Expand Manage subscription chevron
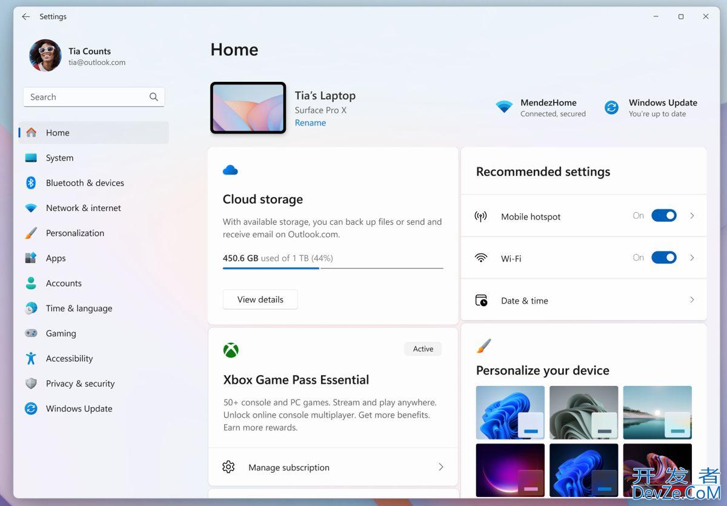The width and height of the screenshot is (727, 506). [440, 467]
